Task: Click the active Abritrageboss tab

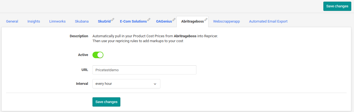Action: [x=193, y=21]
